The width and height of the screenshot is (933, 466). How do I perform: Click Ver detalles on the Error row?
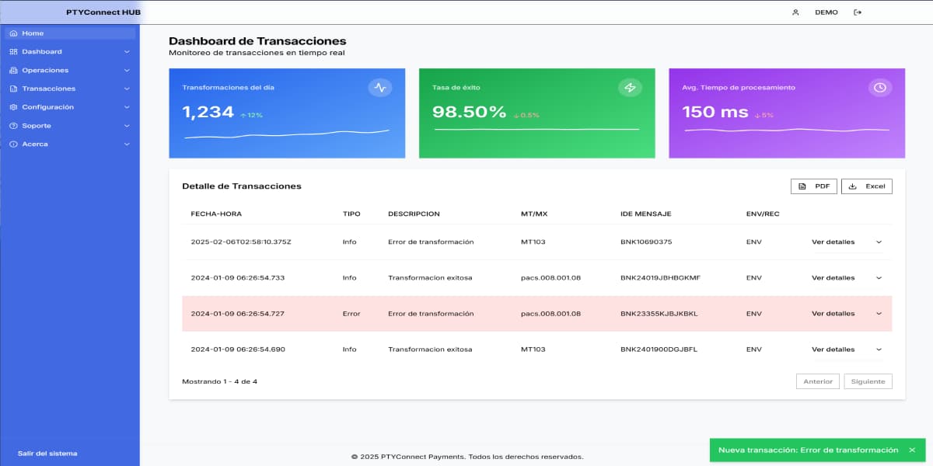(x=833, y=314)
